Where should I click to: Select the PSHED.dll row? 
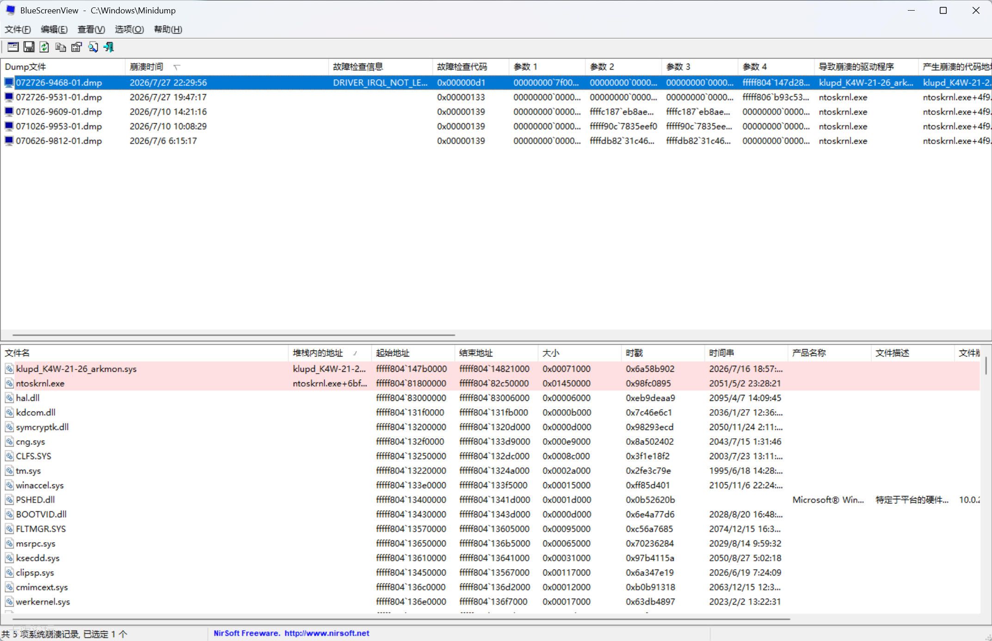490,500
